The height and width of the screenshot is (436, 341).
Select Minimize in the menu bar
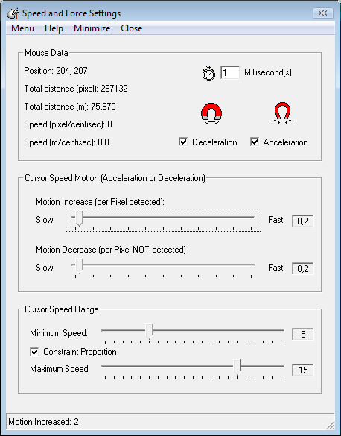(x=92, y=28)
